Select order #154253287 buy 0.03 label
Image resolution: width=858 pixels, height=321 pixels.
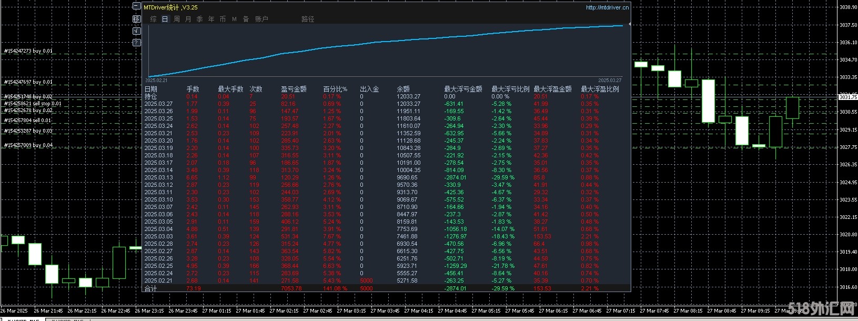pos(28,131)
